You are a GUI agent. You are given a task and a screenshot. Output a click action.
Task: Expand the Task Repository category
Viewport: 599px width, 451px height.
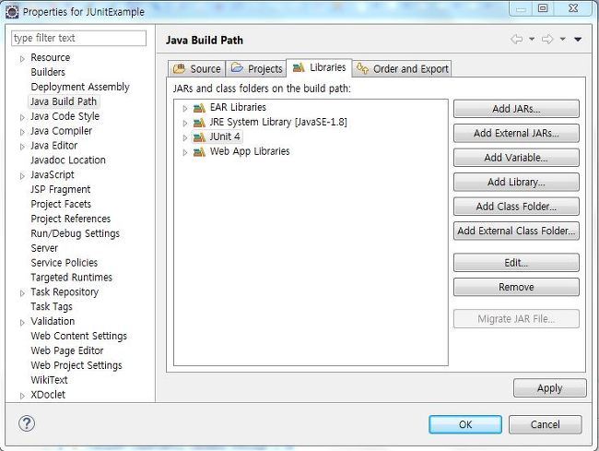click(x=22, y=293)
